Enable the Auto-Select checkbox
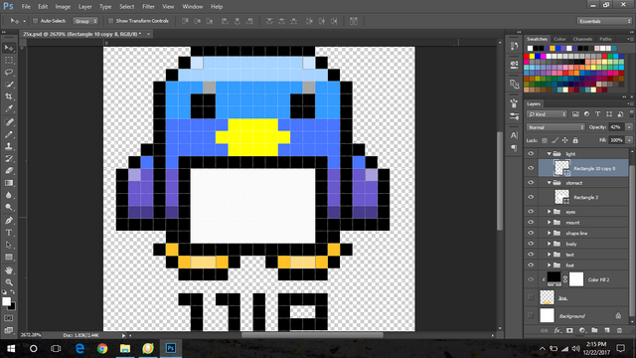Viewport: 636px width, 358px height. coord(36,21)
